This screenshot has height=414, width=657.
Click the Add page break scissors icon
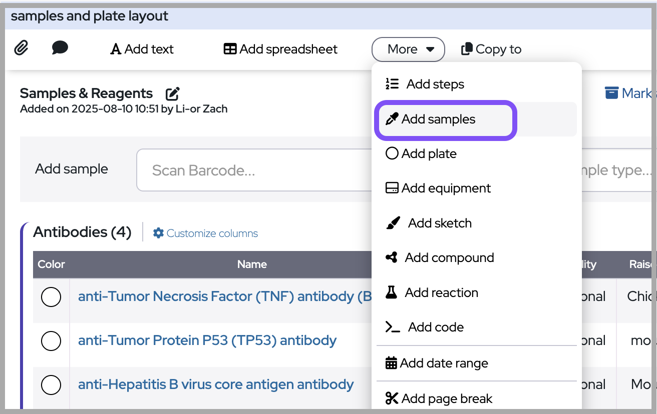(391, 398)
